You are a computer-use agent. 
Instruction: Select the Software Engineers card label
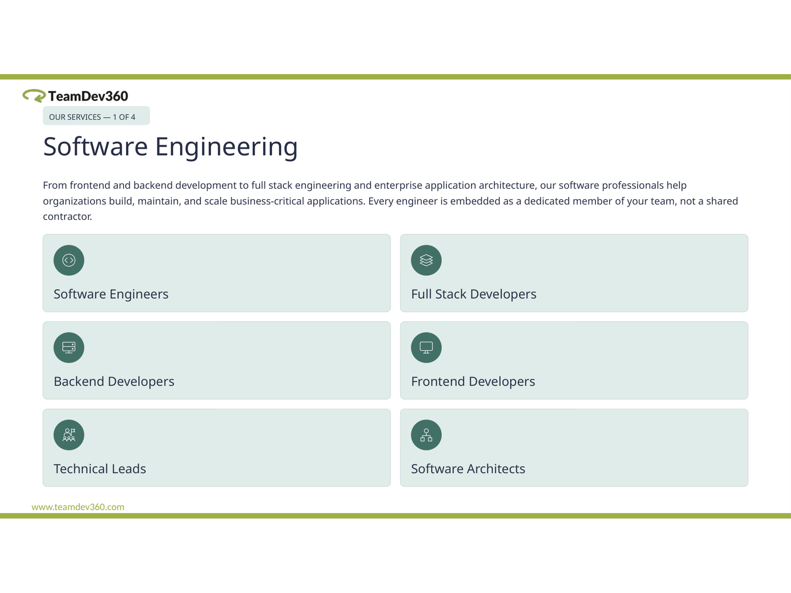(111, 294)
